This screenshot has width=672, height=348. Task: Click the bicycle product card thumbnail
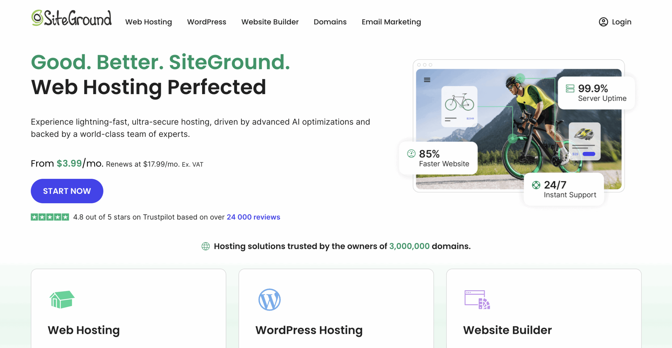[459, 106]
